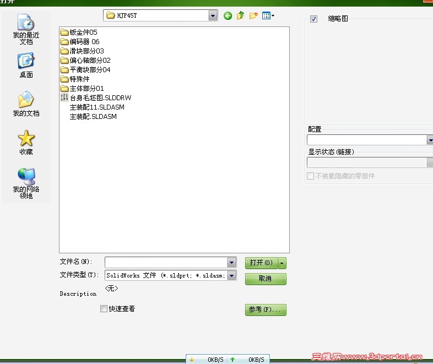Click the green Back arrow icon
This screenshot has width=433, height=364.
click(x=228, y=16)
